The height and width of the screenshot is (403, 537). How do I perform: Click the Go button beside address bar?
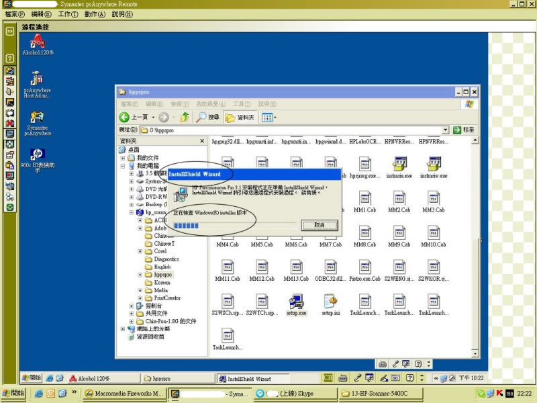[x=464, y=130]
